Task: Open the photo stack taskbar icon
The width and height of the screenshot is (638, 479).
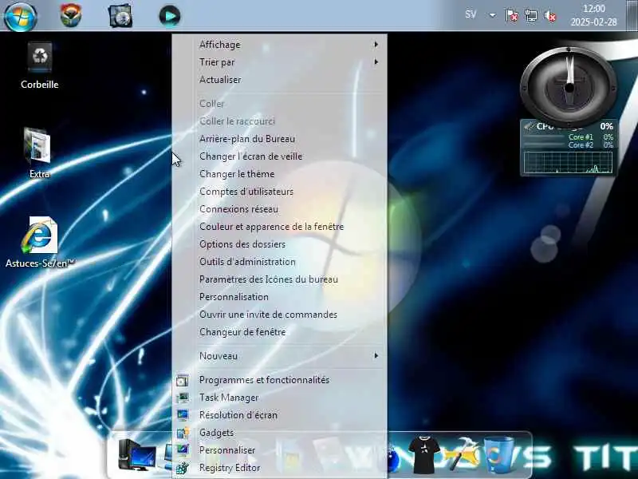Action: (x=120, y=16)
